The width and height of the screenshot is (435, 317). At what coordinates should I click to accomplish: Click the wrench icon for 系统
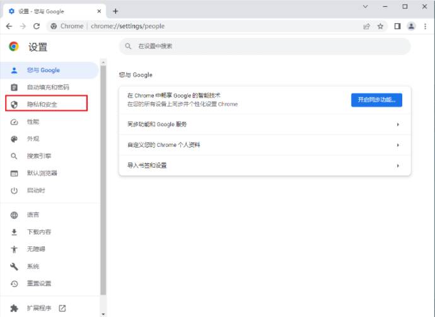14,267
